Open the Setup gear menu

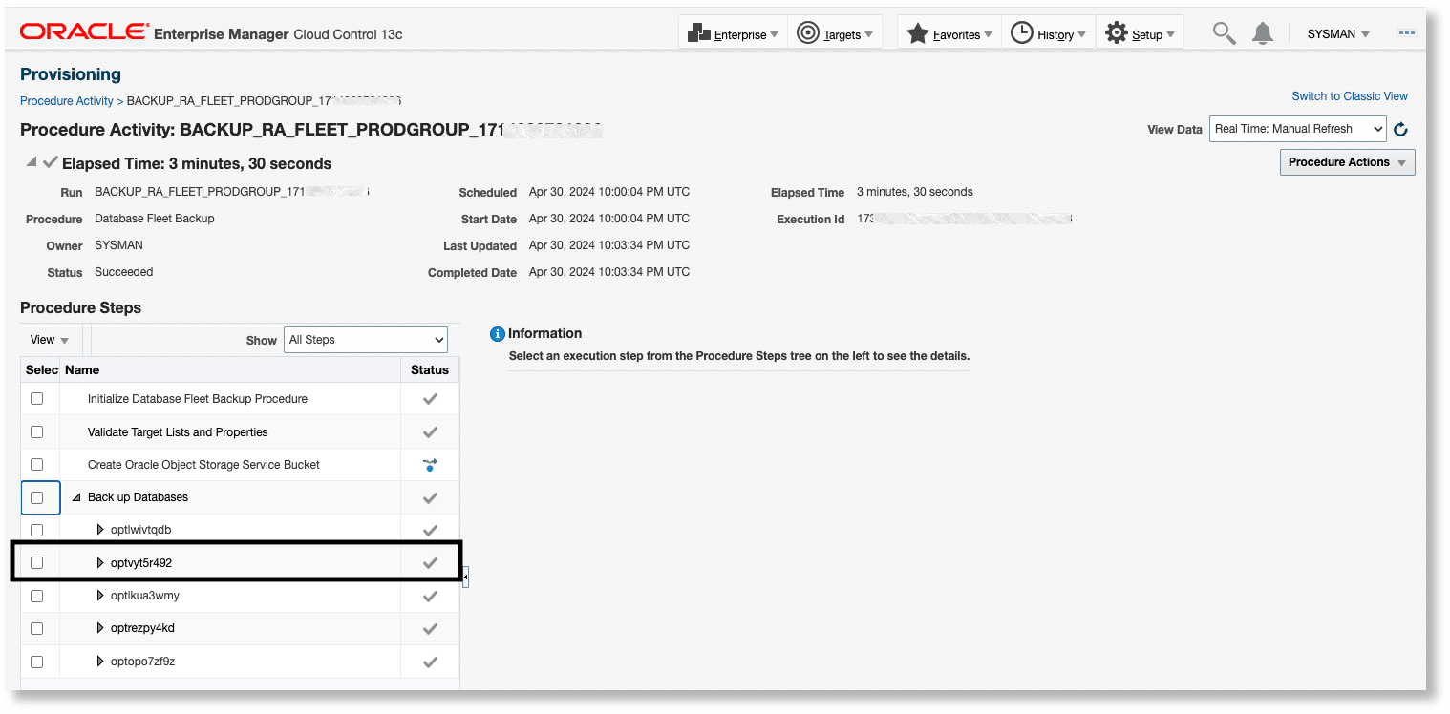pos(1115,31)
